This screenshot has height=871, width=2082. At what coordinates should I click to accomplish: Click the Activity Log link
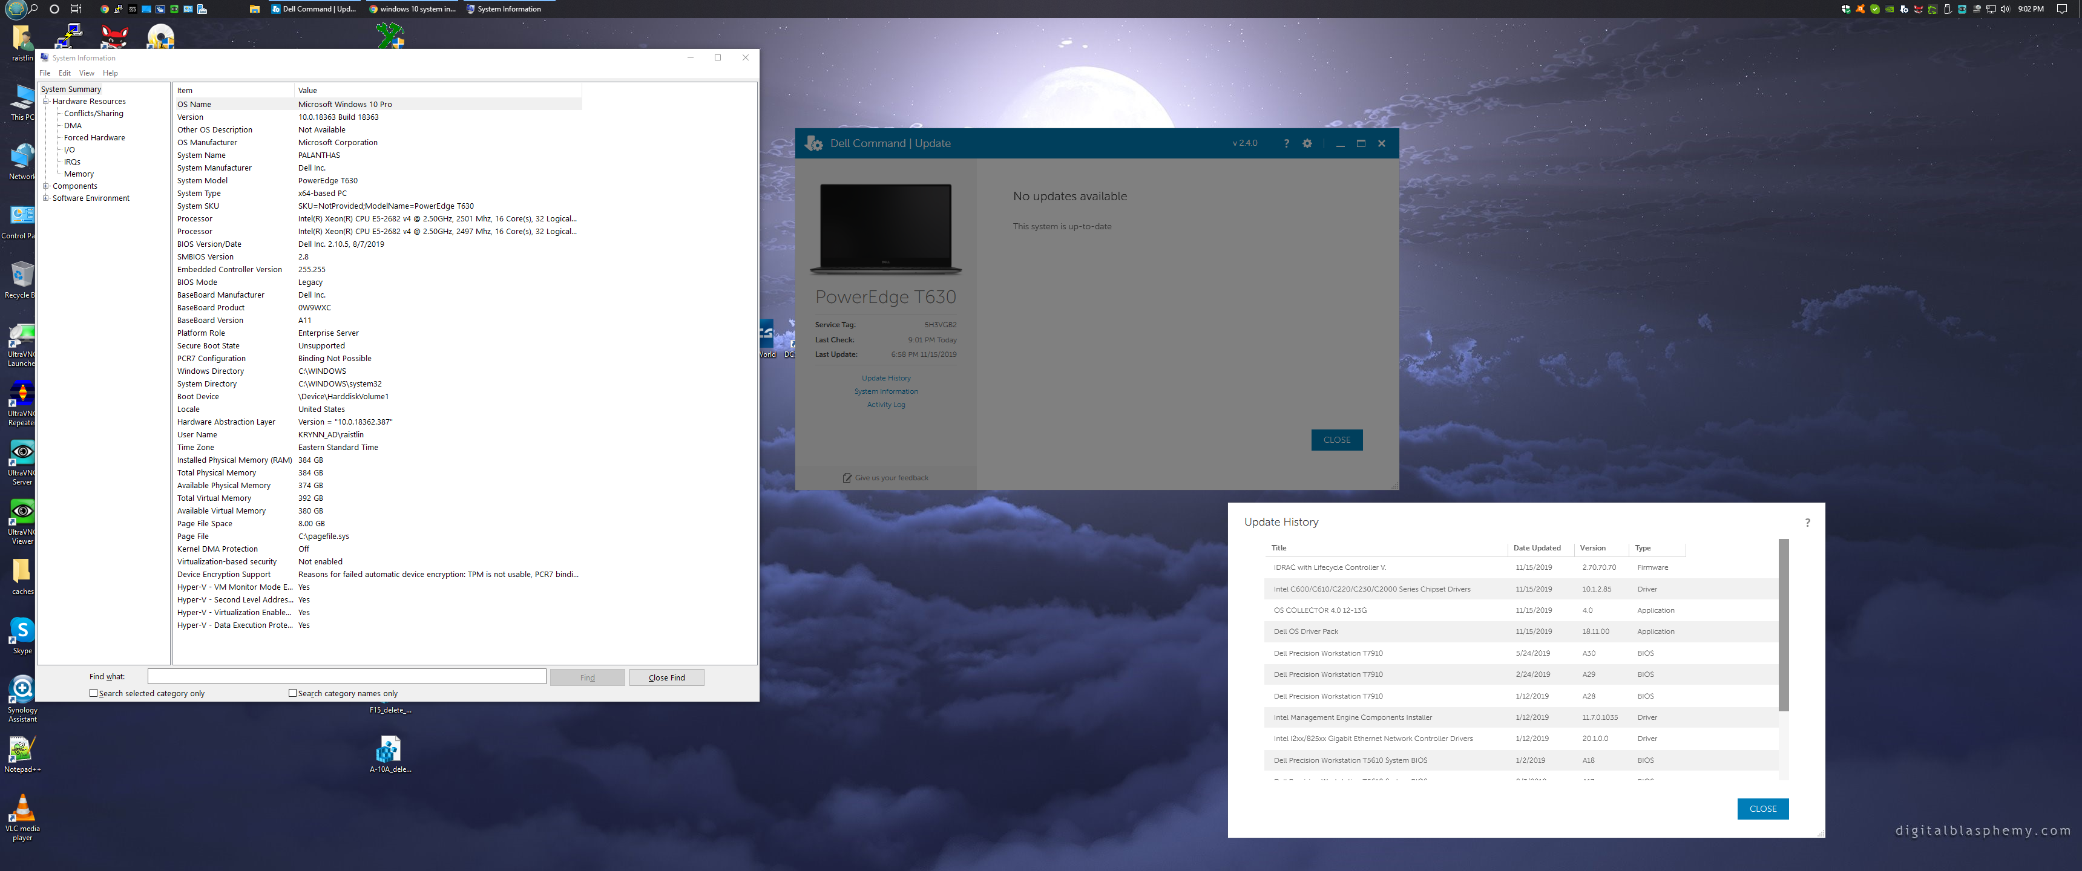coord(886,405)
